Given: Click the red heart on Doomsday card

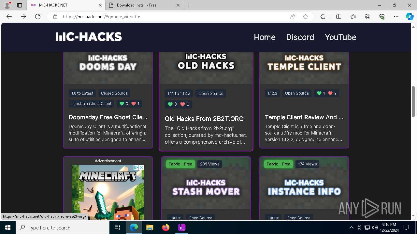Looking at the screenshot, I should [133, 104].
